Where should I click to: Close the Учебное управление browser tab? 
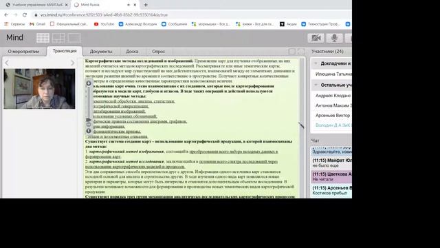pos(67,5)
